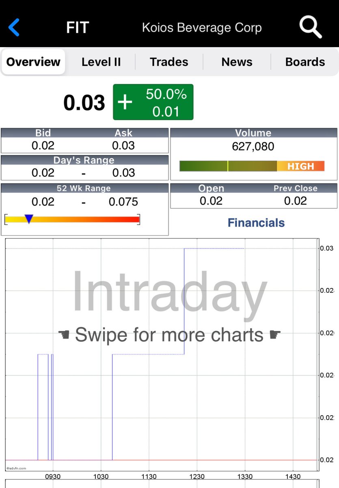339x488 pixels.
Task: Open the Boards tab
Action: coord(305,62)
